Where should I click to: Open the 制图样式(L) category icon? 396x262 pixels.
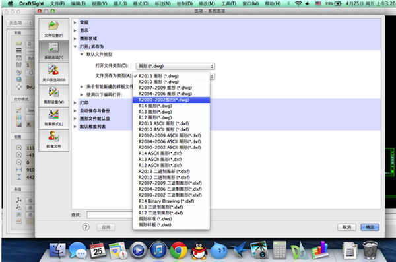(53, 117)
